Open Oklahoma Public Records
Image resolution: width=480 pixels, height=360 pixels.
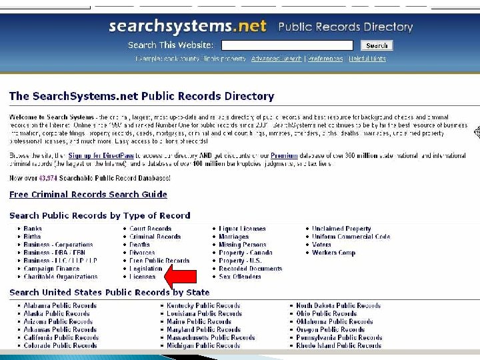pos(334,321)
